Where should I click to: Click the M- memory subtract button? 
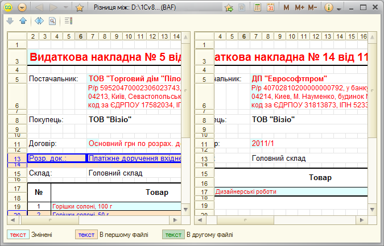[x=312, y=7]
